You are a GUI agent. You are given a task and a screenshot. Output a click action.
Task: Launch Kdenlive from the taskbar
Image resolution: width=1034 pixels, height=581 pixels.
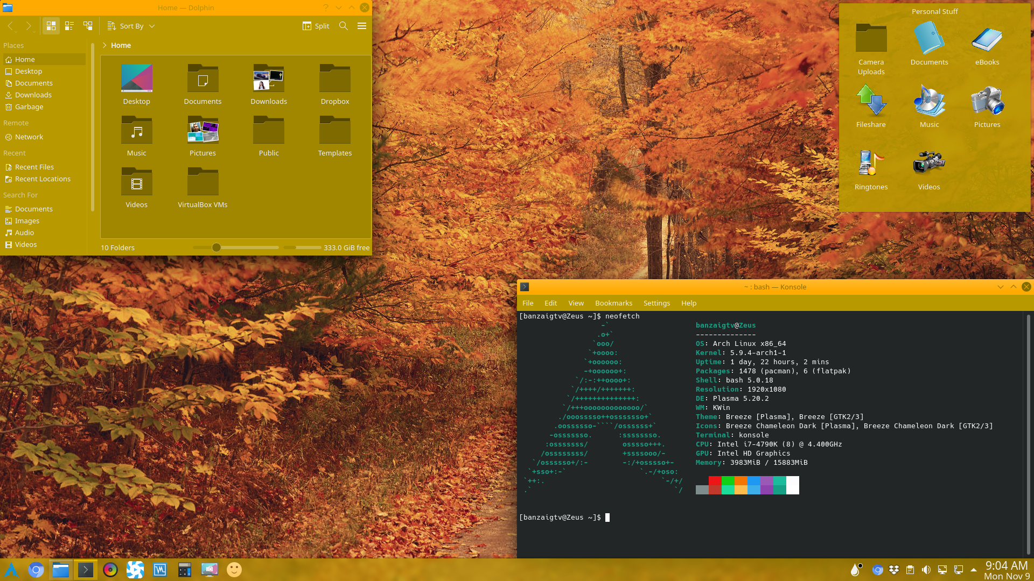point(135,570)
